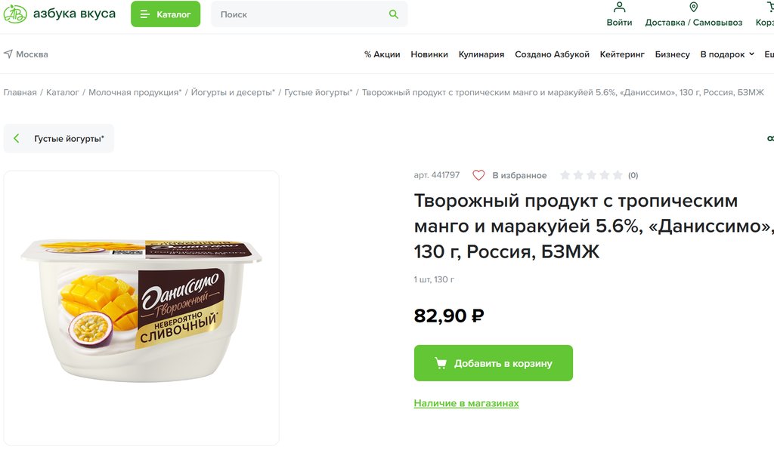774x459 pixels.
Task: Click the Азбука Вкуса logo
Action: tap(59, 14)
